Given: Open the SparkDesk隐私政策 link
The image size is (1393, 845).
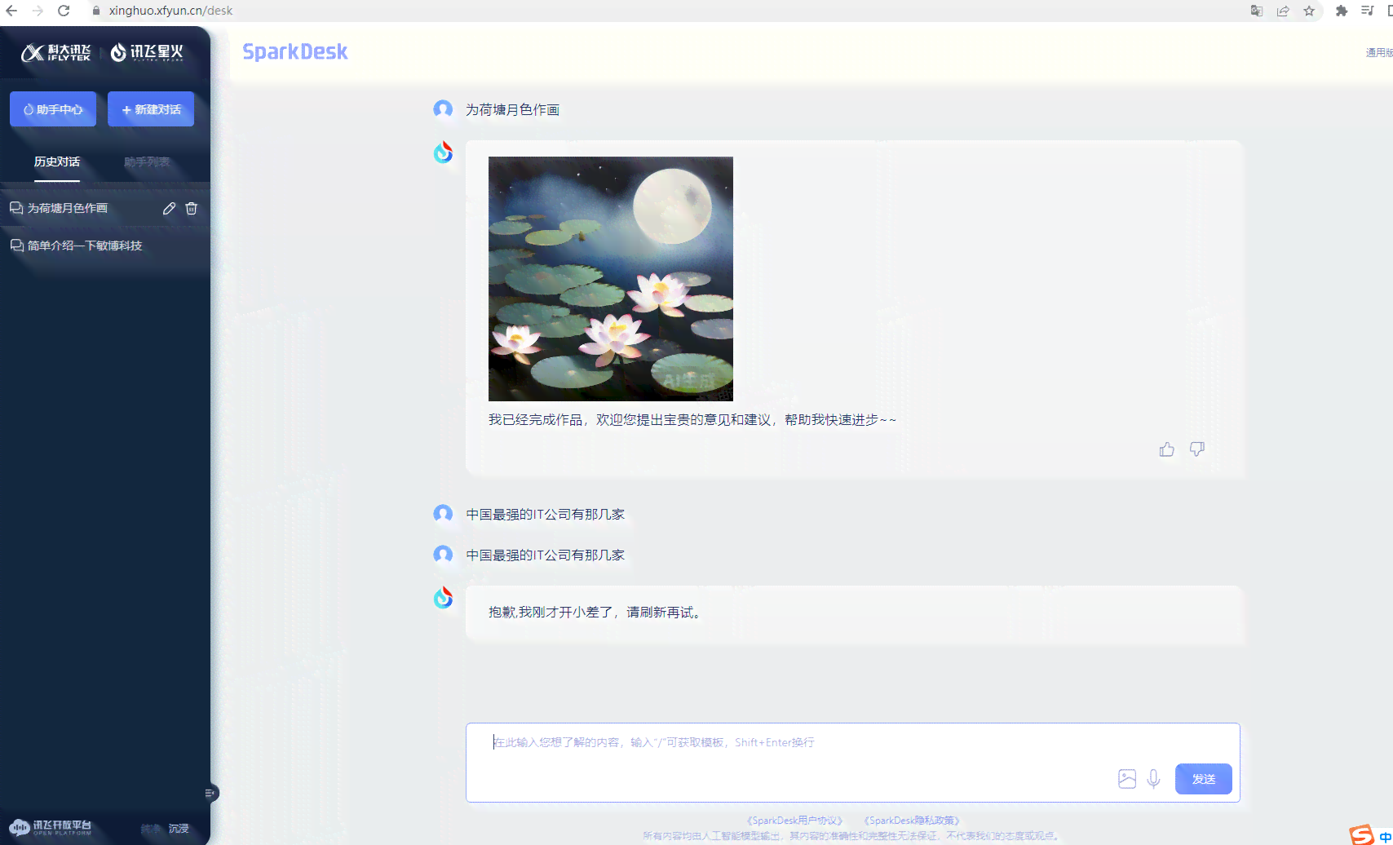Looking at the screenshot, I should click(912, 821).
